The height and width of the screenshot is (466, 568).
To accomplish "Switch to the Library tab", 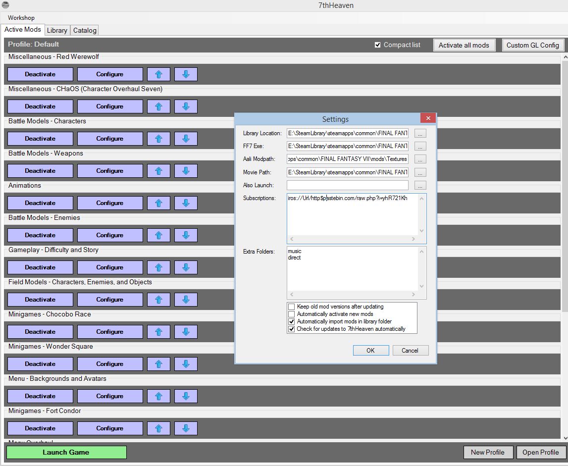I will (x=57, y=30).
